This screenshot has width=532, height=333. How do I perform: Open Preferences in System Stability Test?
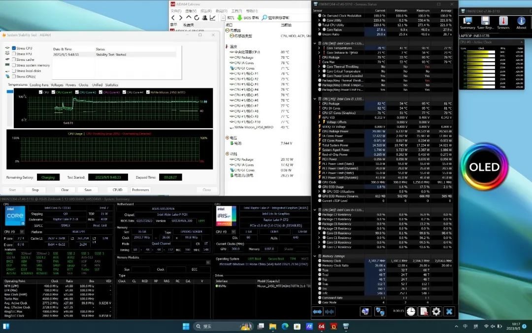(140, 190)
